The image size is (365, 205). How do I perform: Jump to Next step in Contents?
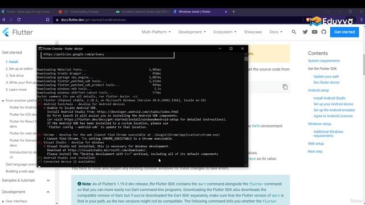click(x=315, y=151)
